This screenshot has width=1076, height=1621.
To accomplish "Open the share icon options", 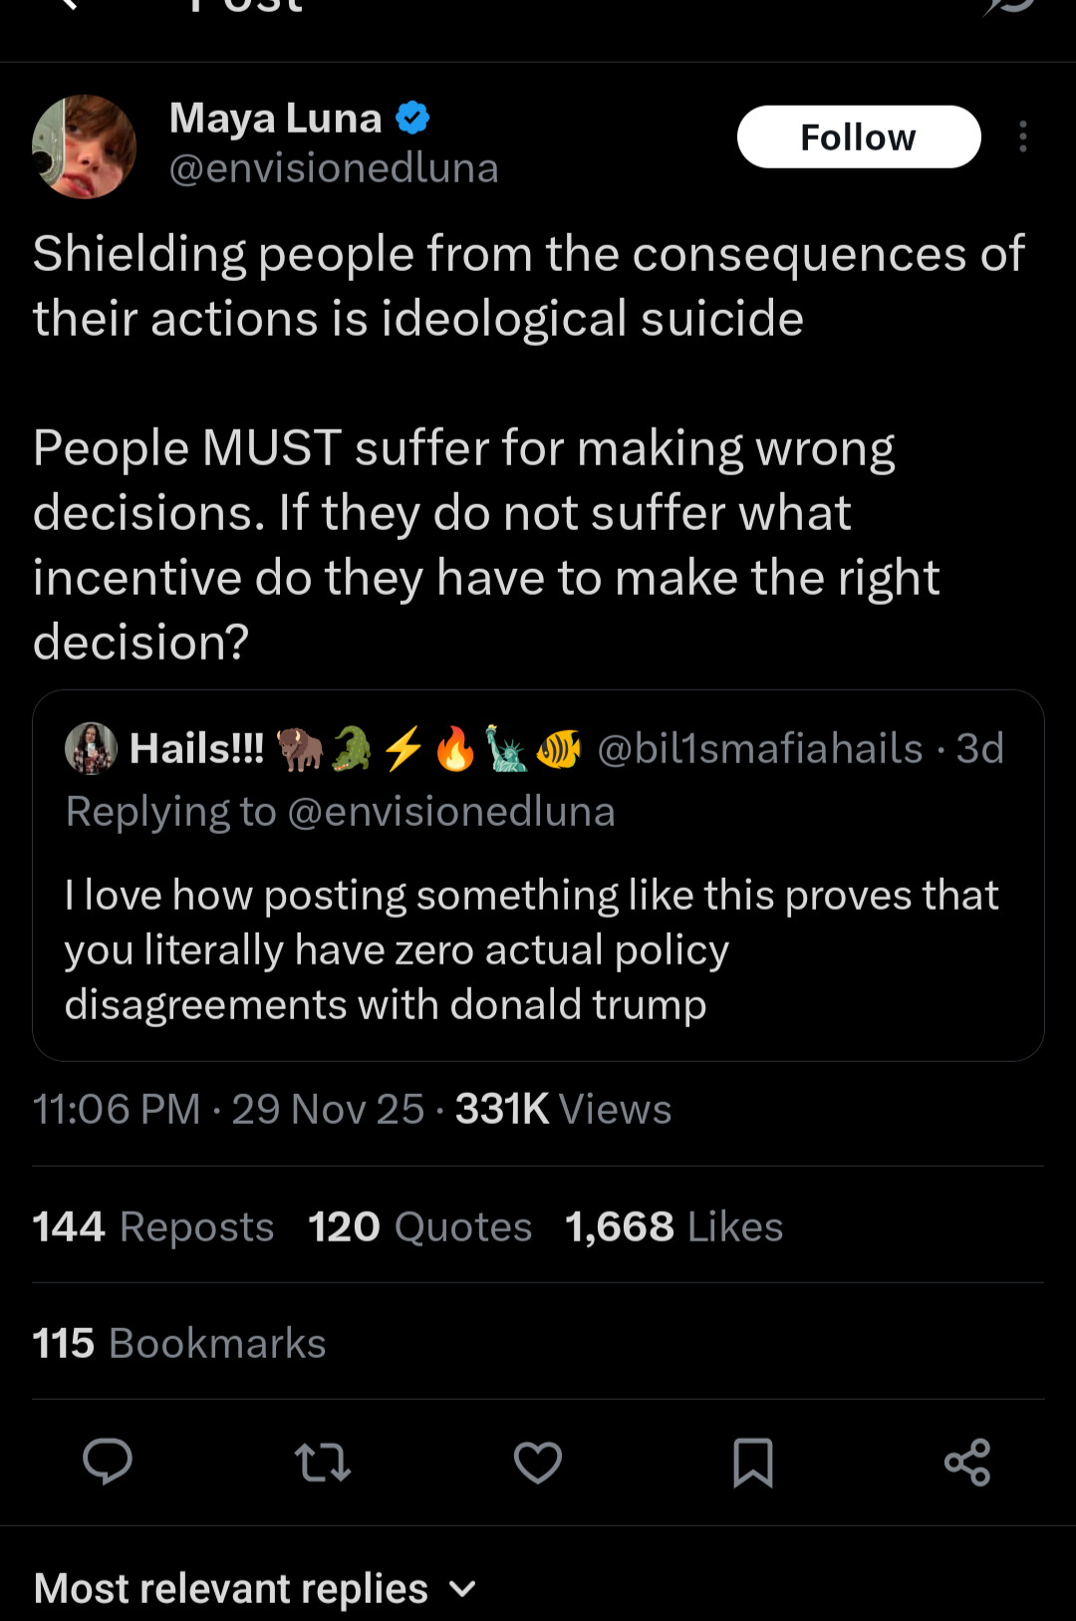I will tap(967, 1463).
